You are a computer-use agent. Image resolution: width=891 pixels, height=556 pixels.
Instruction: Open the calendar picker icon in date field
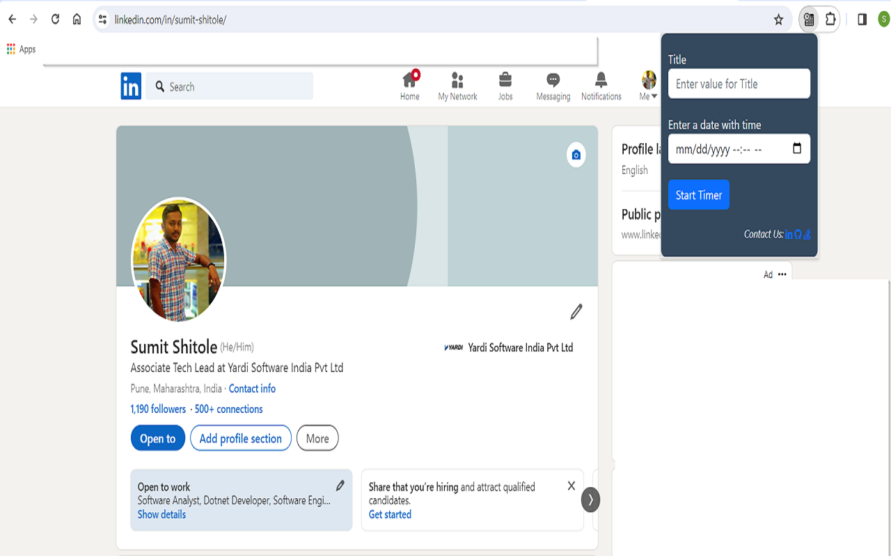pyautogui.click(x=797, y=148)
